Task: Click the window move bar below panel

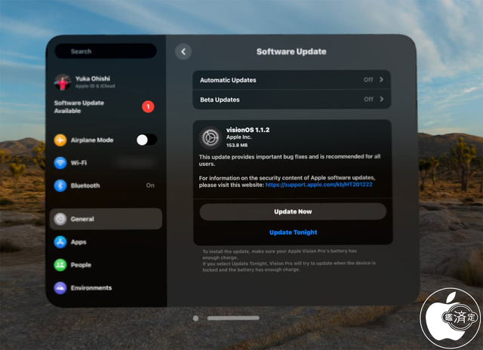Action: (x=233, y=318)
